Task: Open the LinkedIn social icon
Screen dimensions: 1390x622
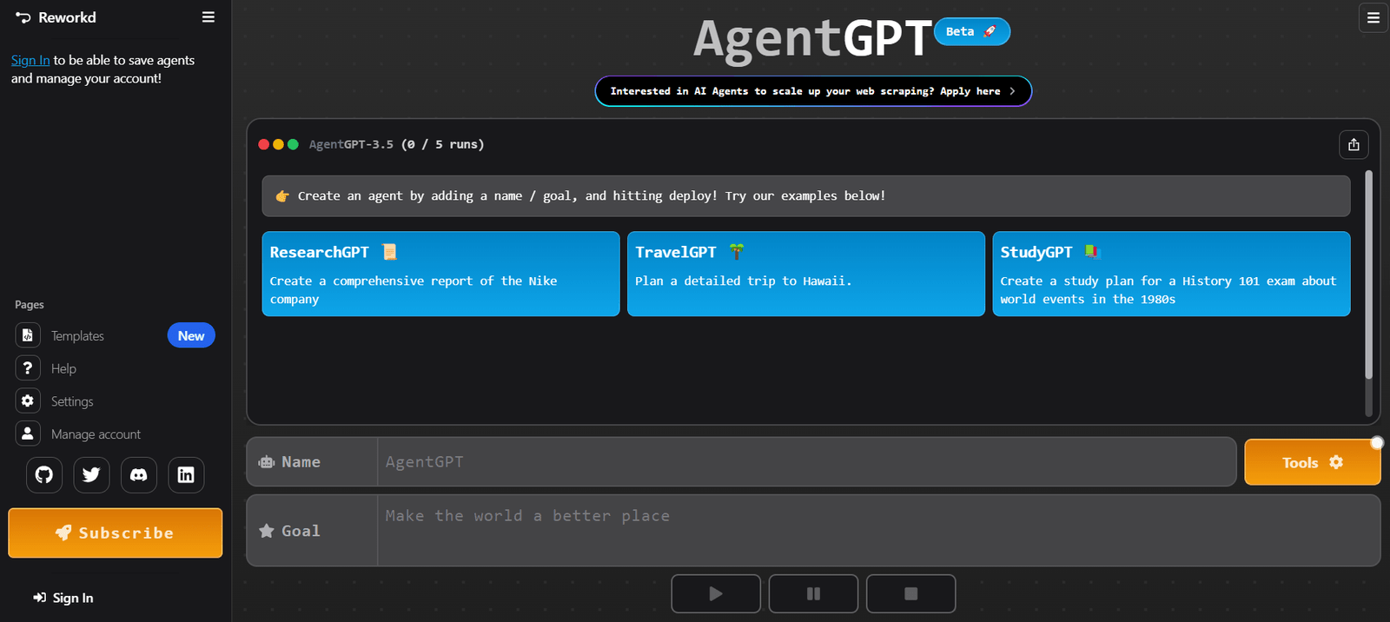Action: click(x=186, y=475)
